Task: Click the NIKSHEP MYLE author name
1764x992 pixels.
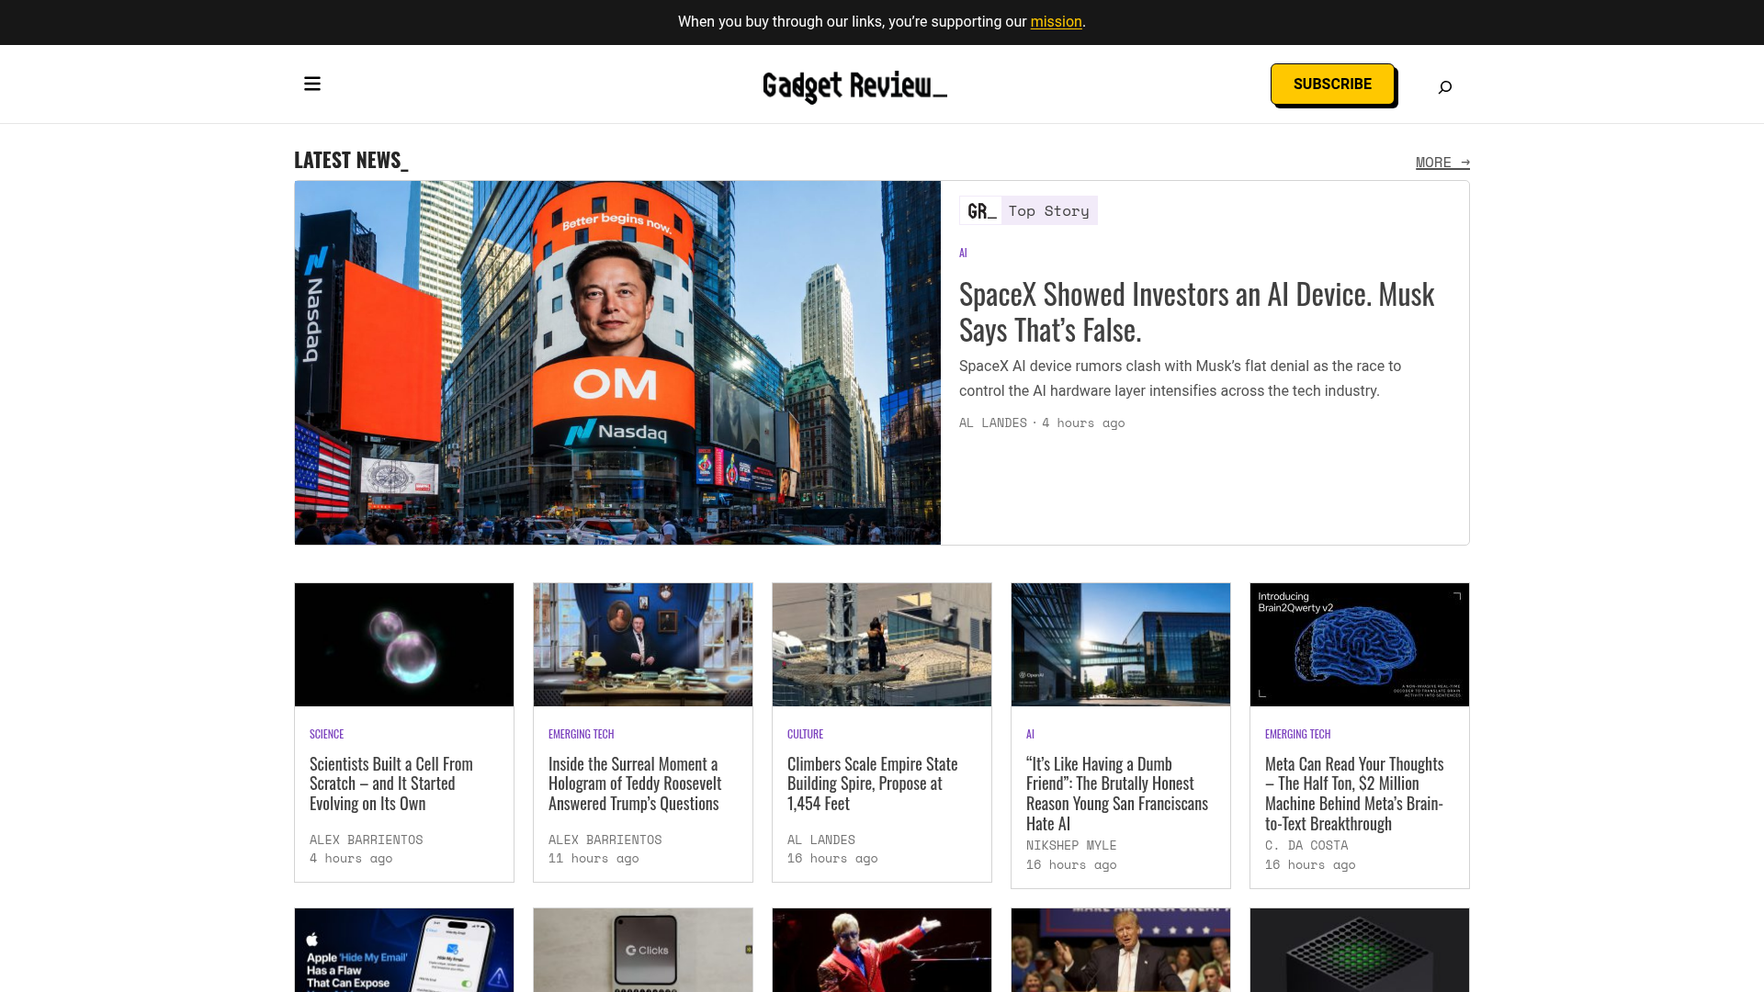Action: coord(1071,845)
